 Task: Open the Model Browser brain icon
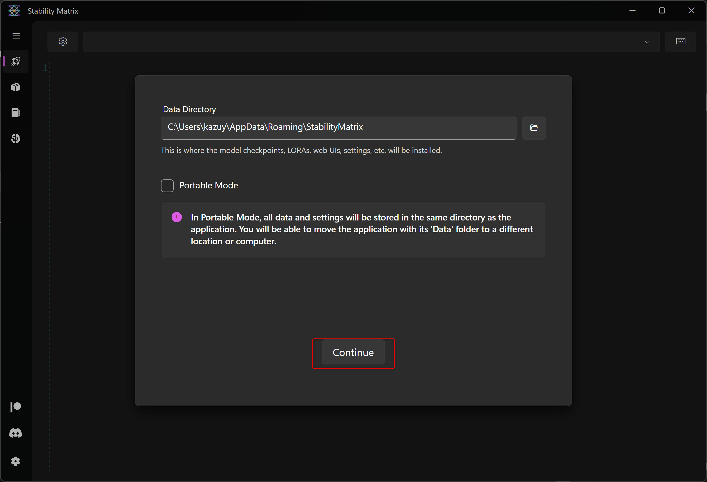[x=16, y=139]
